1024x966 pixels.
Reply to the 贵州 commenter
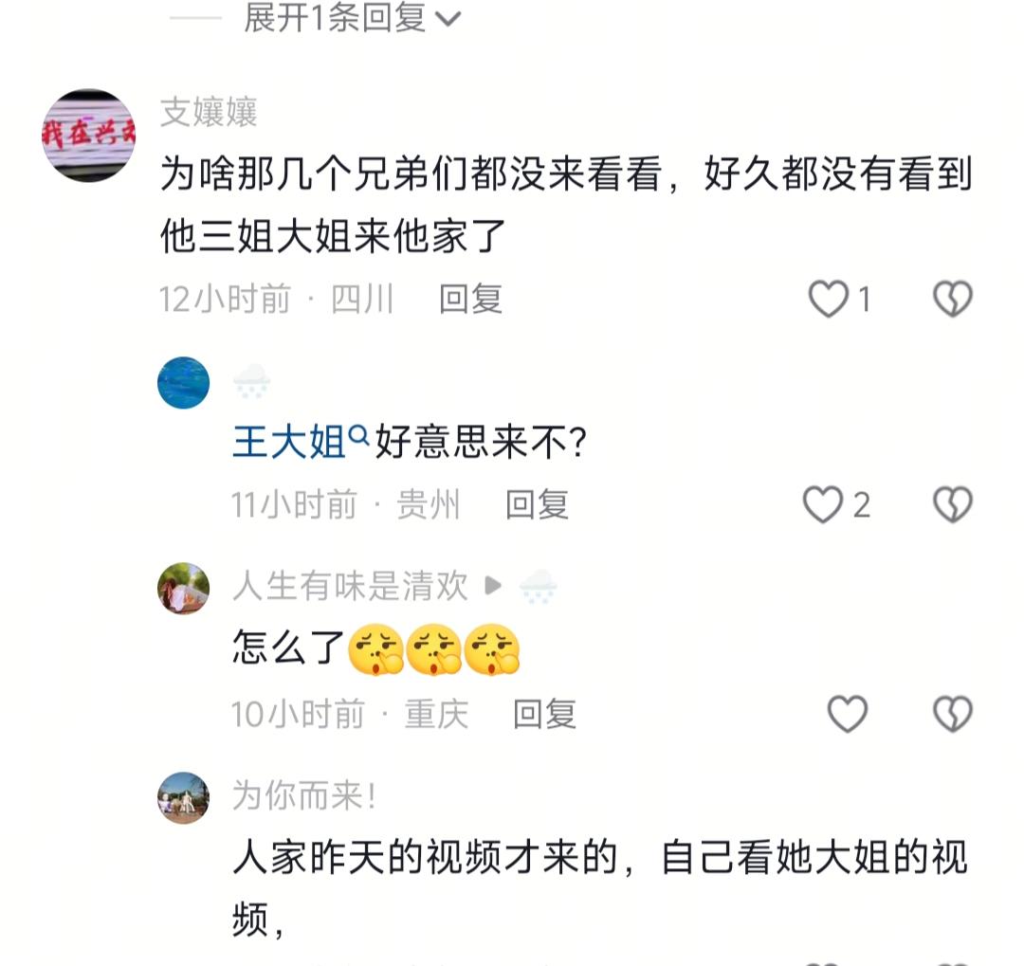tap(537, 505)
